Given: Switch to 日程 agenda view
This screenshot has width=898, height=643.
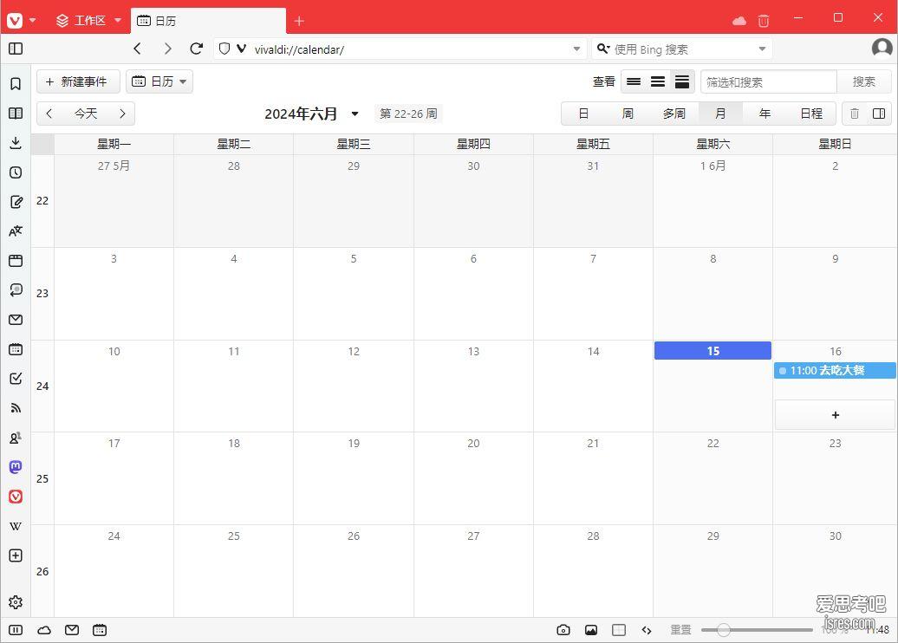Looking at the screenshot, I should coord(811,114).
